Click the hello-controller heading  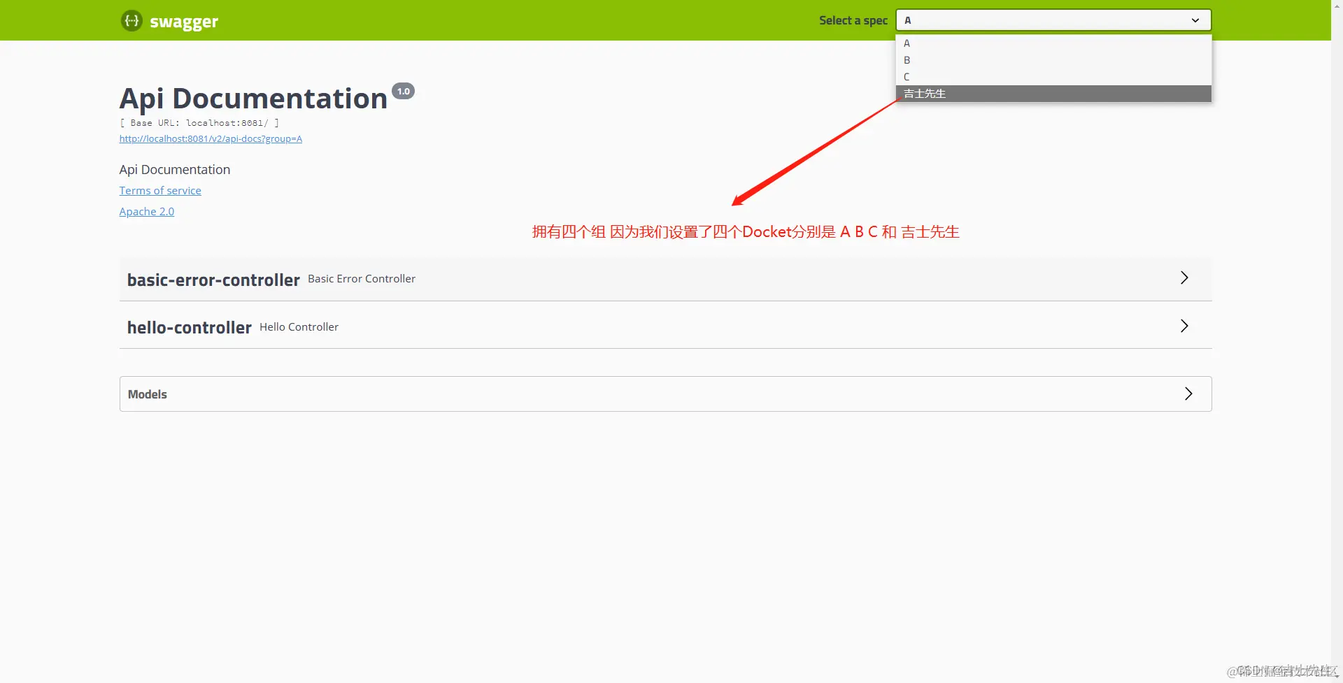click(x=189, y=327)
